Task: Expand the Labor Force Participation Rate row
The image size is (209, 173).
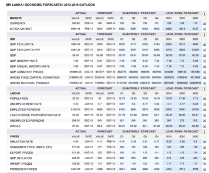Action: [204, 115]
